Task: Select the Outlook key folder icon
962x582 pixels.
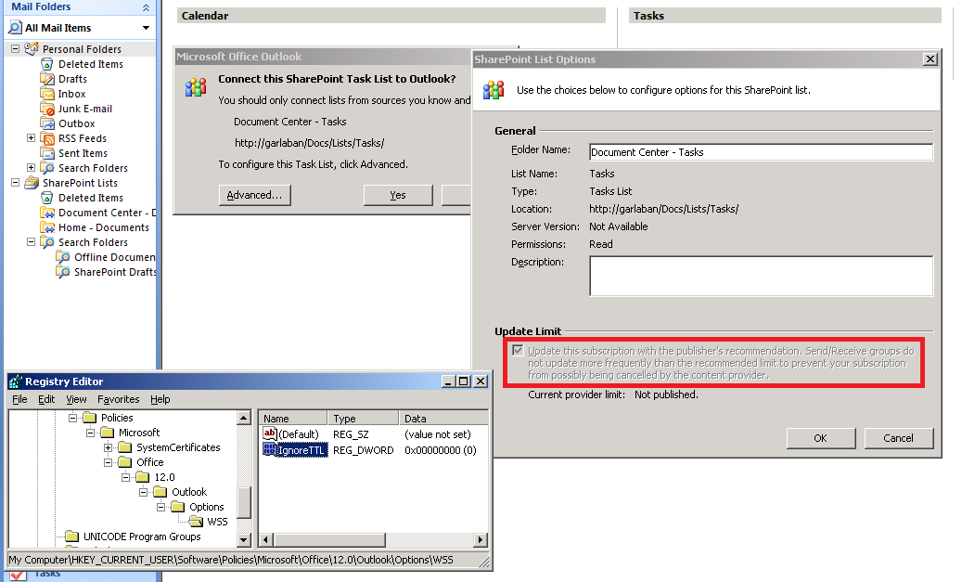Action: [160, 492]
